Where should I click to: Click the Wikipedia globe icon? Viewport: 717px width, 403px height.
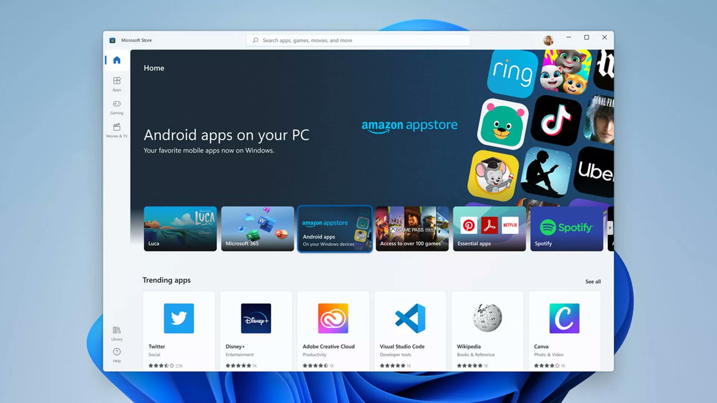[x=487, y=318]
